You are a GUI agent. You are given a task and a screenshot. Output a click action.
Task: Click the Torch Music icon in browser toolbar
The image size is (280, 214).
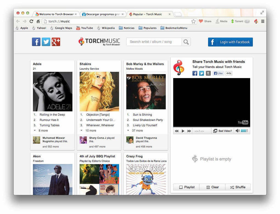256,21
